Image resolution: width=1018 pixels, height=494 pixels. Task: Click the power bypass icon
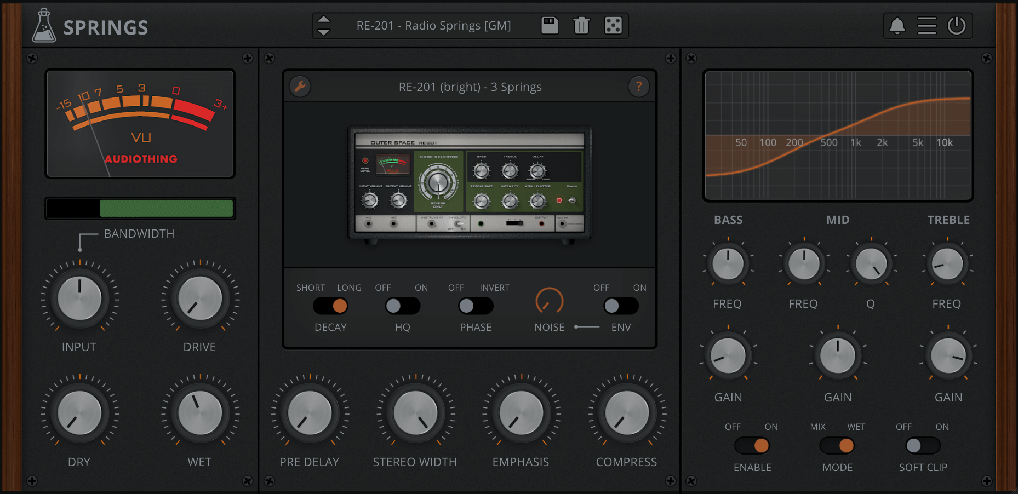pyautogui.click(x=957, y=26)
